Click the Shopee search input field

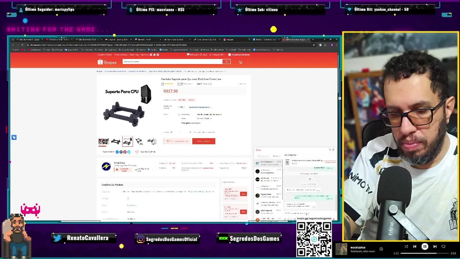pos(172,62)
